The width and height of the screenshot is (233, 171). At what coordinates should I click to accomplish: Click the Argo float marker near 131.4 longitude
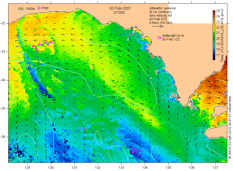(x=84, y=129)
